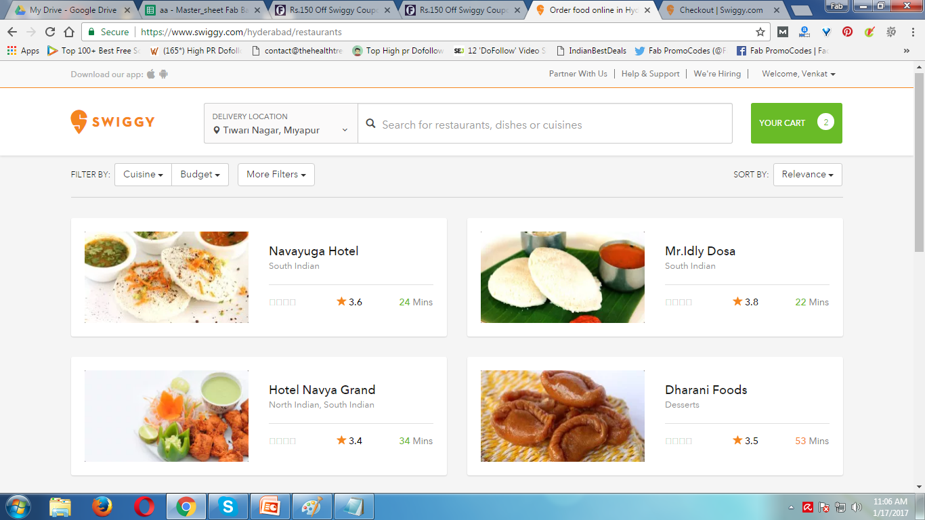The image size is (925, 520).
Task: Show hidden system tray icons
Action: pos(792,507)
